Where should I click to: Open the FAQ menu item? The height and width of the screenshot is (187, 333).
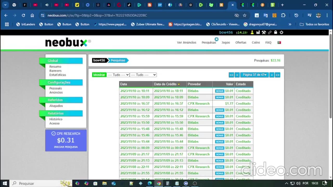[268, 43]
